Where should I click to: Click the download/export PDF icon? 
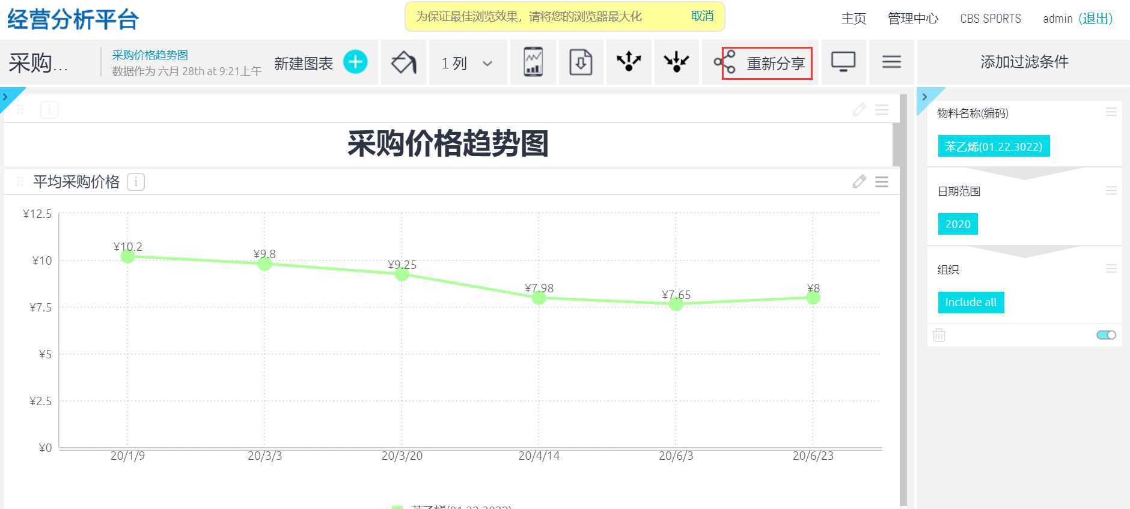tap(581, 62)
